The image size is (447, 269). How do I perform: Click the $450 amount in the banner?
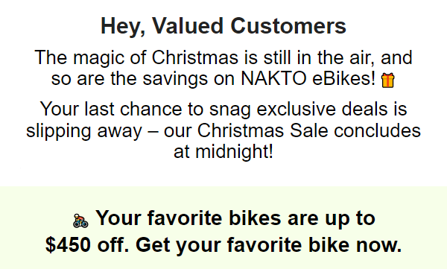pos(68,244)
